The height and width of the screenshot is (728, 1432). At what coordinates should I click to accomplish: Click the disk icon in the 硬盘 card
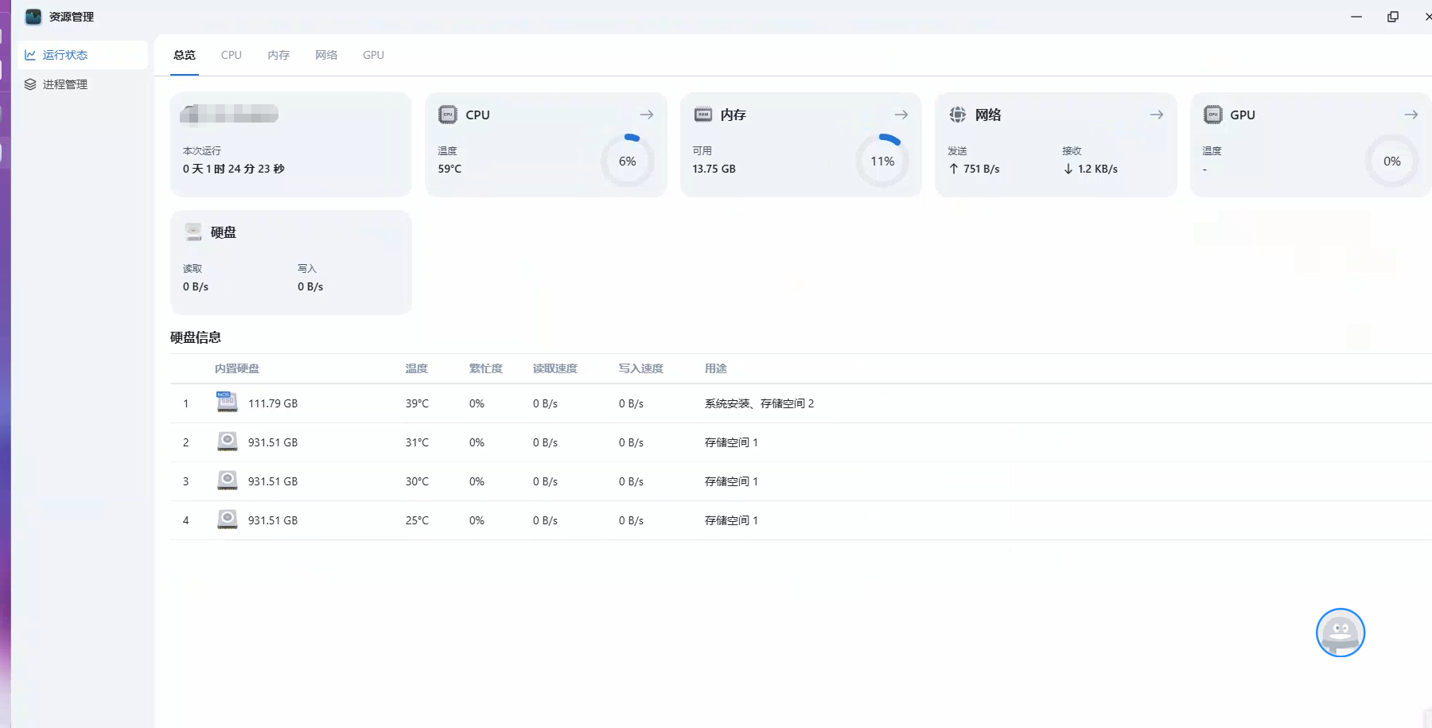(x=193, y=232)
